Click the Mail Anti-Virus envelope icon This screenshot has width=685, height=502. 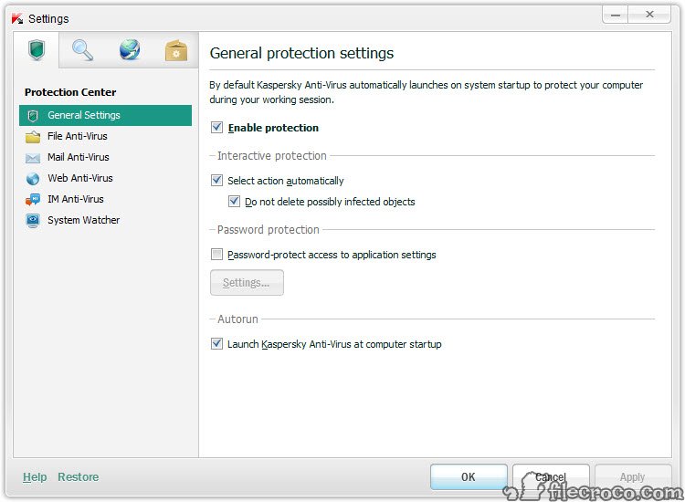(33, 158)
